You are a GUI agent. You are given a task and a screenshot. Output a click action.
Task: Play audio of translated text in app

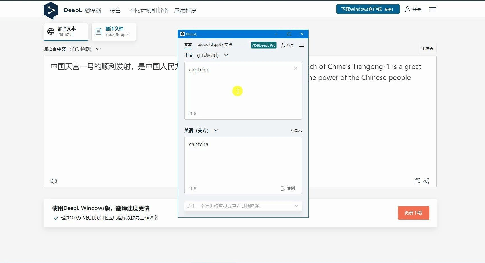click(193, 188)
